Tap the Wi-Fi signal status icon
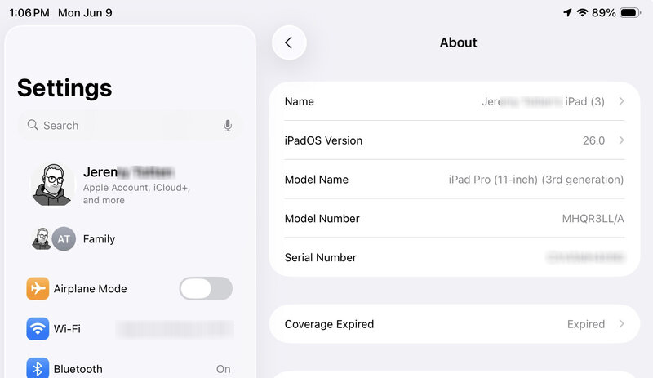Image resolution: width=653 pixels, height=378 pixels. pos(582,13)
